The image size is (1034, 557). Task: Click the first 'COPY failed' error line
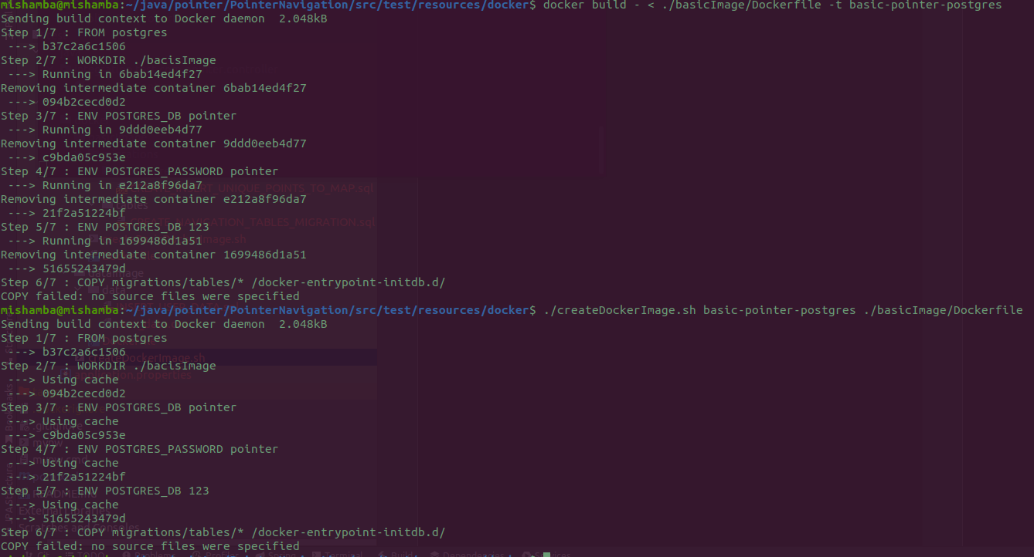tap(150, 296)
